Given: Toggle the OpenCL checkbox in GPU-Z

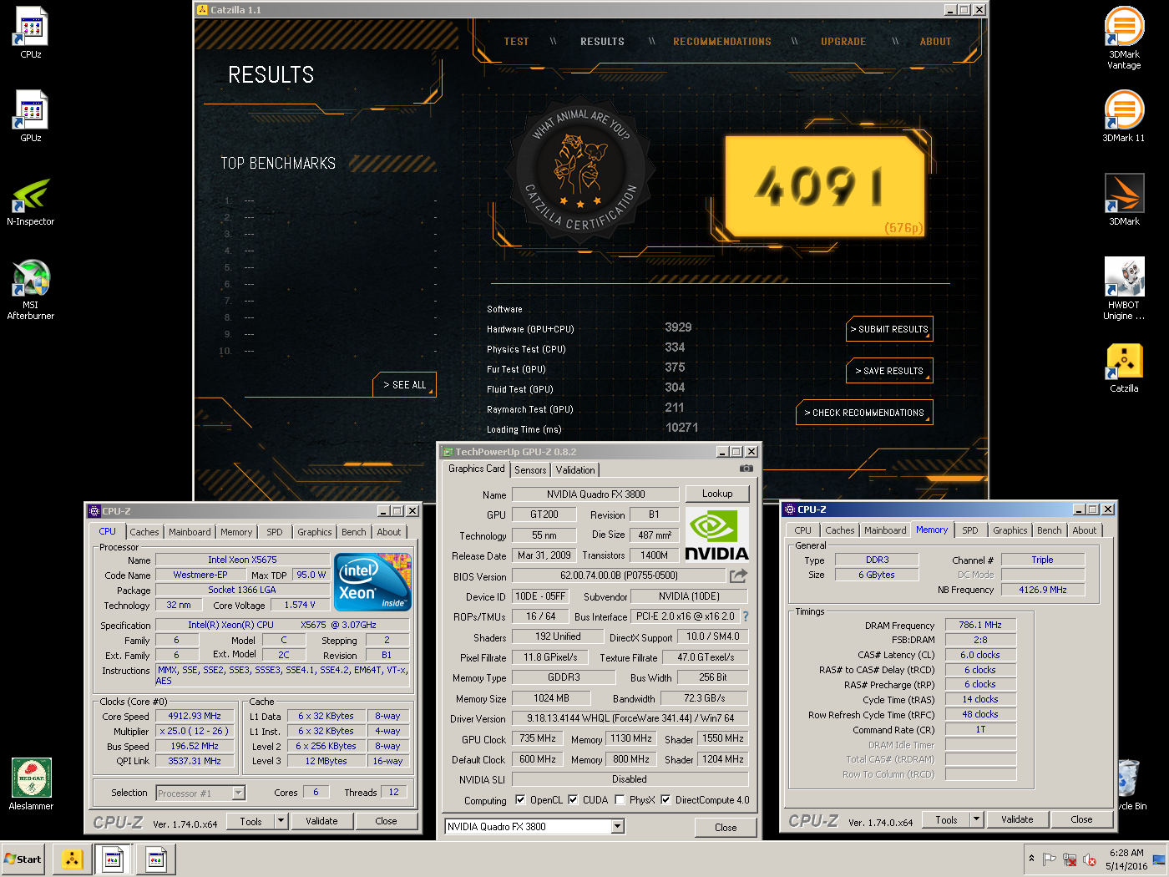Looking at the screenshot, I should point(520,800).
